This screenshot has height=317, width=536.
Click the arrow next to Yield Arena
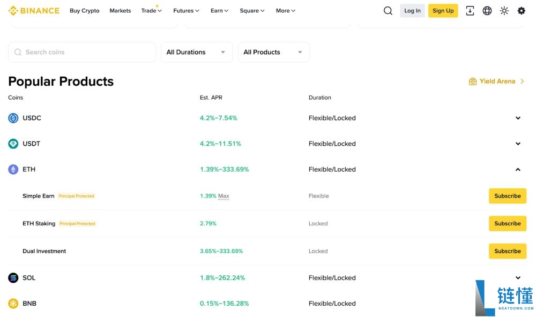(522, 82)
